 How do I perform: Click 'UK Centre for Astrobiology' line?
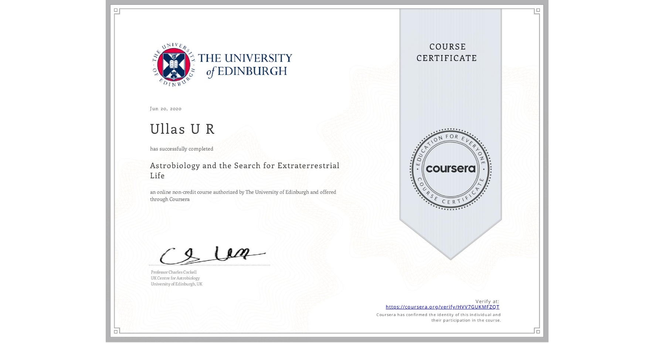[x=175, y=278]
